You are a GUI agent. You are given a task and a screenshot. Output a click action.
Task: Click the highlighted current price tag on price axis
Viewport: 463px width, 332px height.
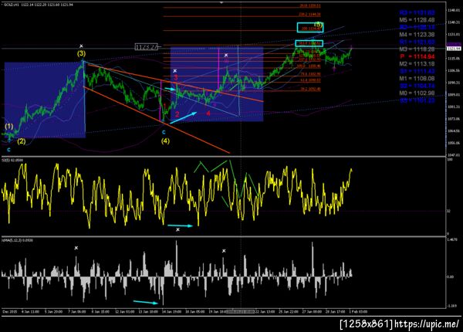click(x=454, y=49)
